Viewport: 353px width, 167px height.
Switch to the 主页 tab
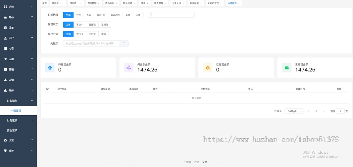coord(44,4)
